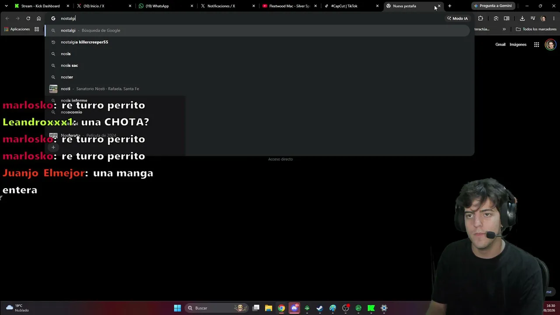Close the Stream - Kick Dashboard tab

pyautogui.click(x=68, y=6)
